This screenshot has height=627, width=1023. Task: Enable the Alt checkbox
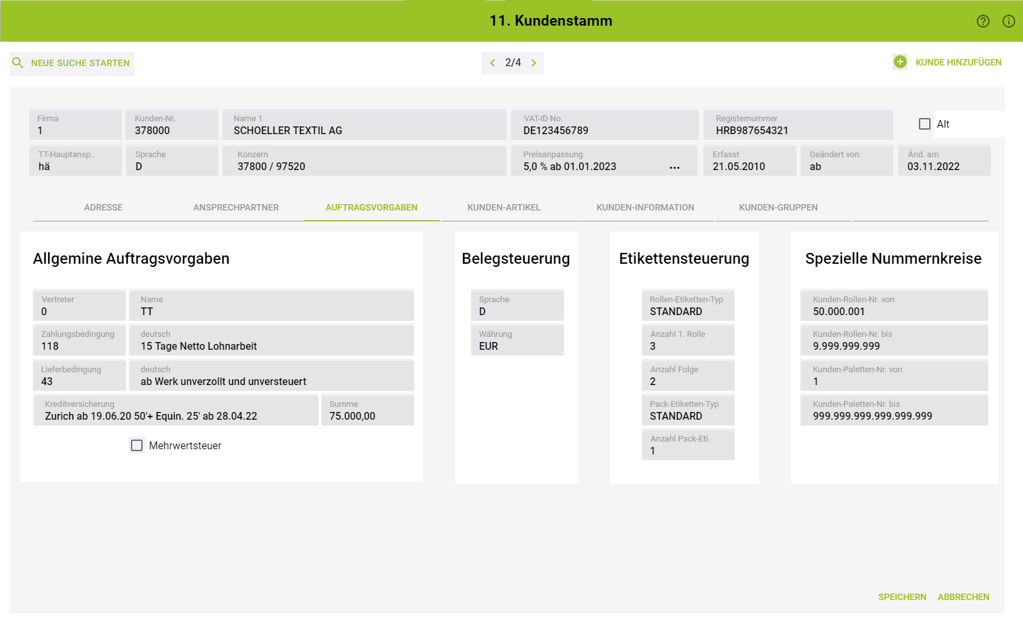(x=924, y=124)
